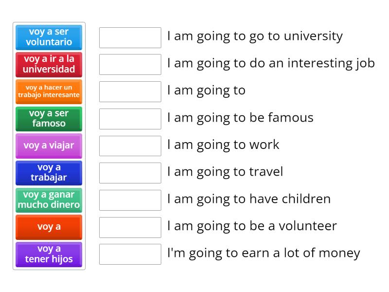Choose the blue 'voy a trabajar' tile
389x292 pixels.
pos(49,173)
